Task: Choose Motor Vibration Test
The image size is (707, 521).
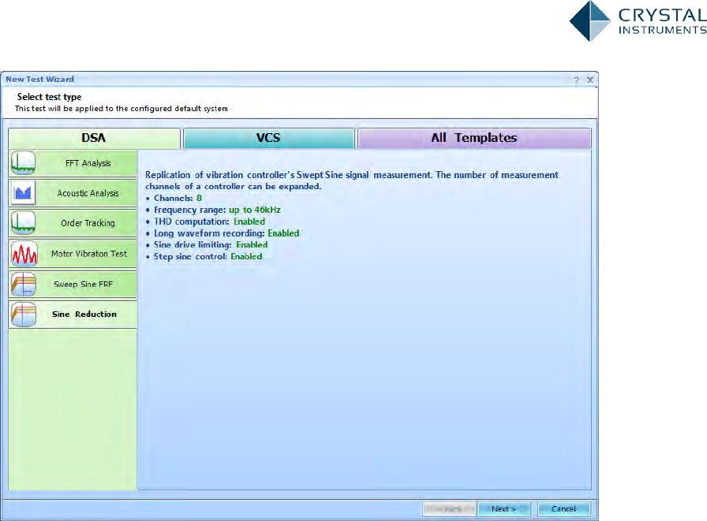Action: coord(73,254)
